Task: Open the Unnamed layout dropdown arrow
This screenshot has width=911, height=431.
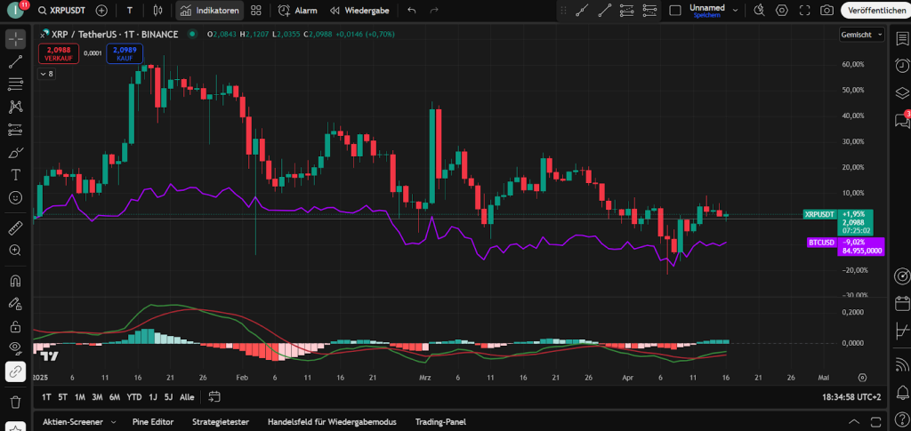Action: click(x=735, y=11)
